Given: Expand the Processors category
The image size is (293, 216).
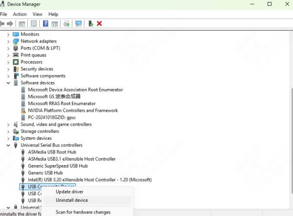Looking at the screenshot, I should click(x=8, y=62).
